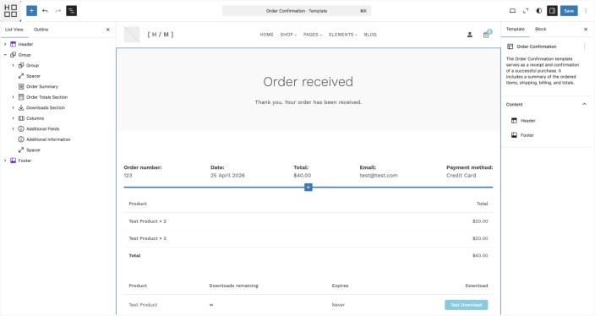Click the Additional Fields info icon

21,129
